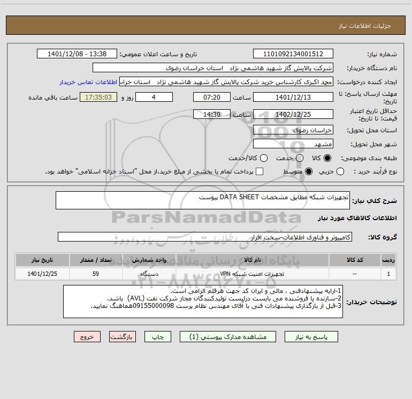
Task: Click the unit cell دستگاه
Action: (149, 274)
